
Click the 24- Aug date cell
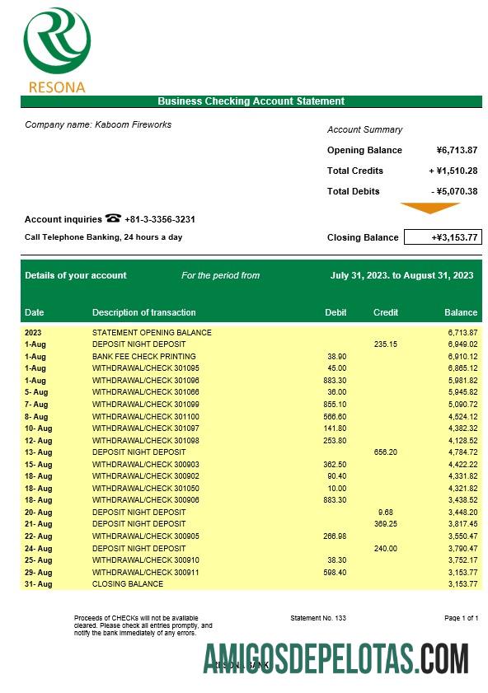(x=39, y=549)
